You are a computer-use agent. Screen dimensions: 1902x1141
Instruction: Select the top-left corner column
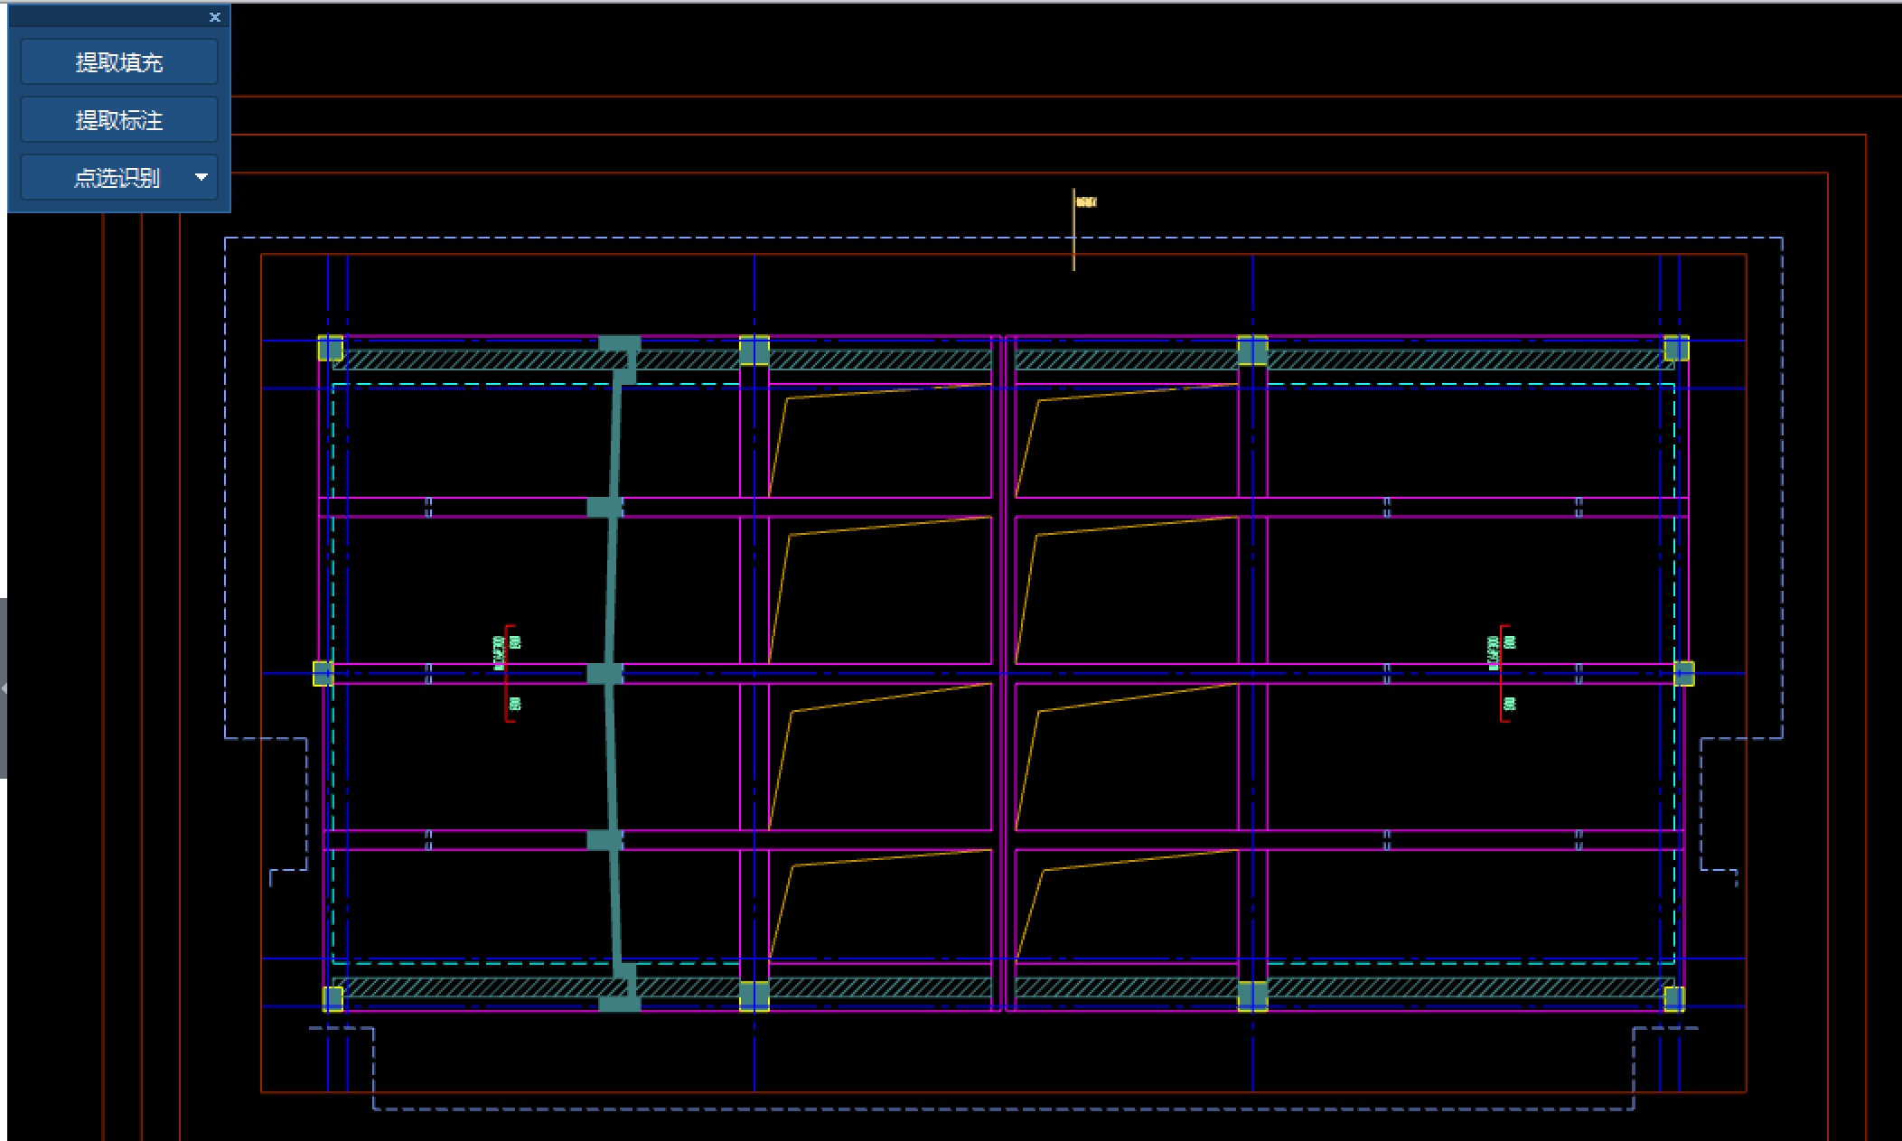coord(331,349)
